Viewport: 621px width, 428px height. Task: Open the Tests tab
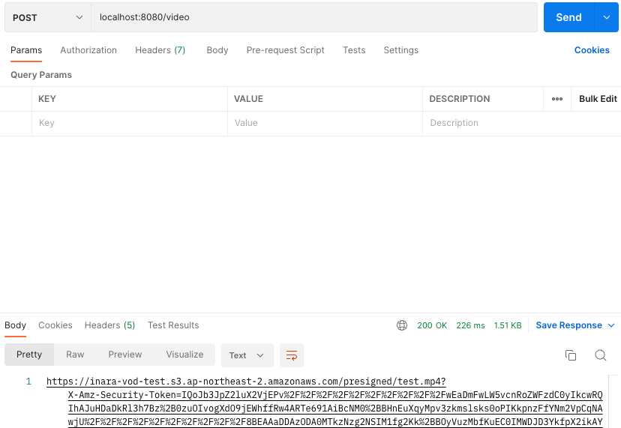point(354,50)
